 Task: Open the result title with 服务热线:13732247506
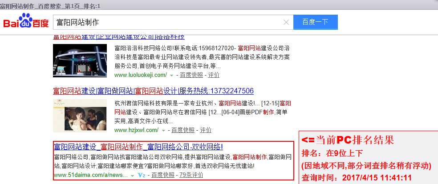pyautogui.click(x=153, y=91)
